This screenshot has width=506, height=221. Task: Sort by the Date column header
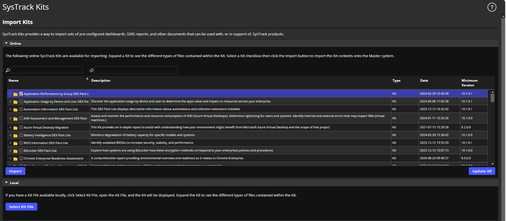click(x=424, y=81)
